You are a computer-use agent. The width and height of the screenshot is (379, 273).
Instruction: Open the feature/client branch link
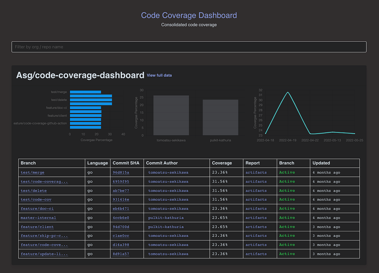(x=37, y=227)
